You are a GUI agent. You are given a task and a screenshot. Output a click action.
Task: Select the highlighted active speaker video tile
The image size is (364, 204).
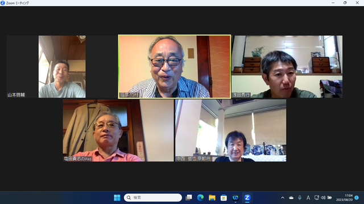175,67
